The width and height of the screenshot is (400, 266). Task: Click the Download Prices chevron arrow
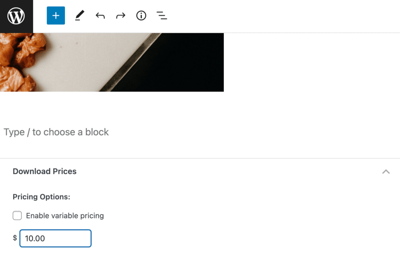(x=386, y=172)
